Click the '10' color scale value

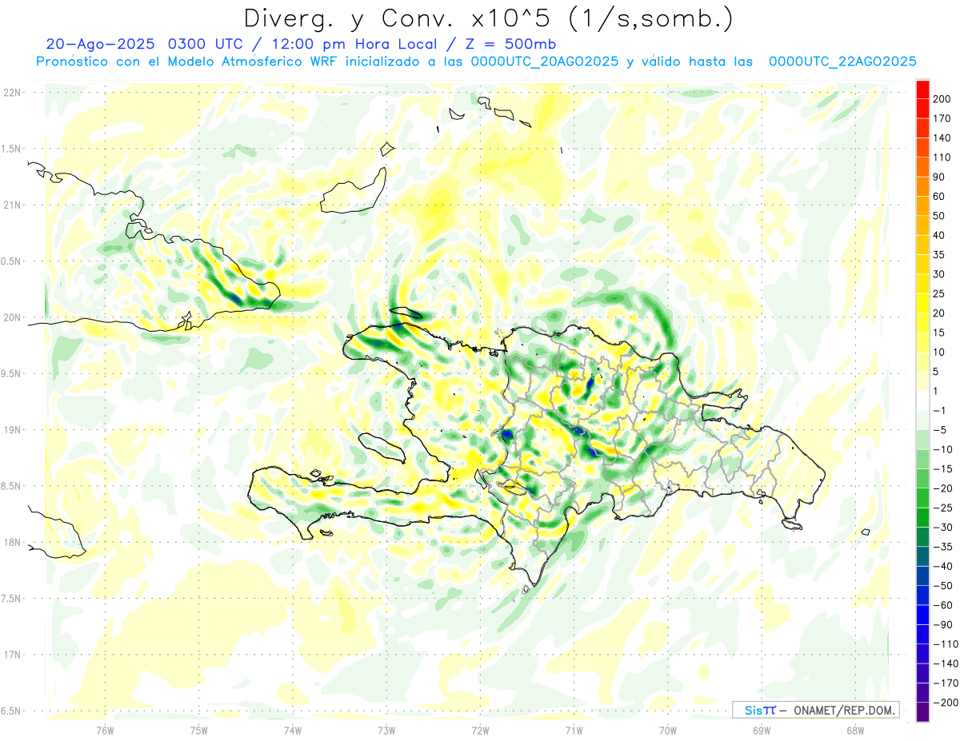point(940,352)
